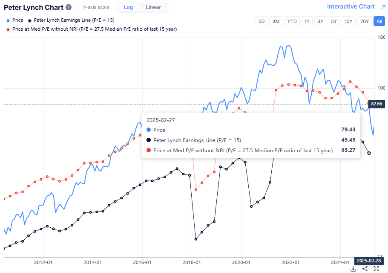The height and width of the screenshot is (273, 388).
Task: Set the range to YTD
Action: pyautogui.click(x=292, y=21)
